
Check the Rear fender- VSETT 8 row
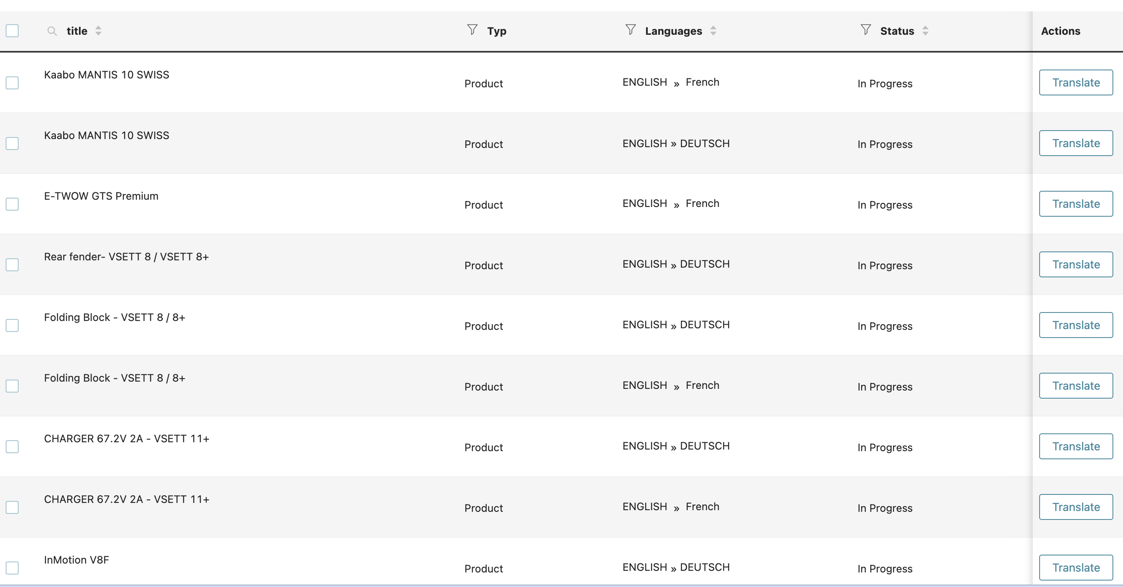[x=12, y=265]
